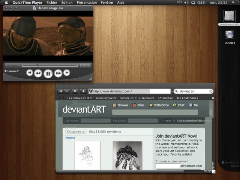
Task: Go back in the browser
Action: click(61, 91)
